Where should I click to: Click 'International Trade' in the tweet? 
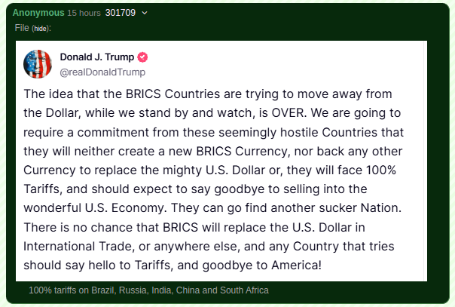pos(79,247)
